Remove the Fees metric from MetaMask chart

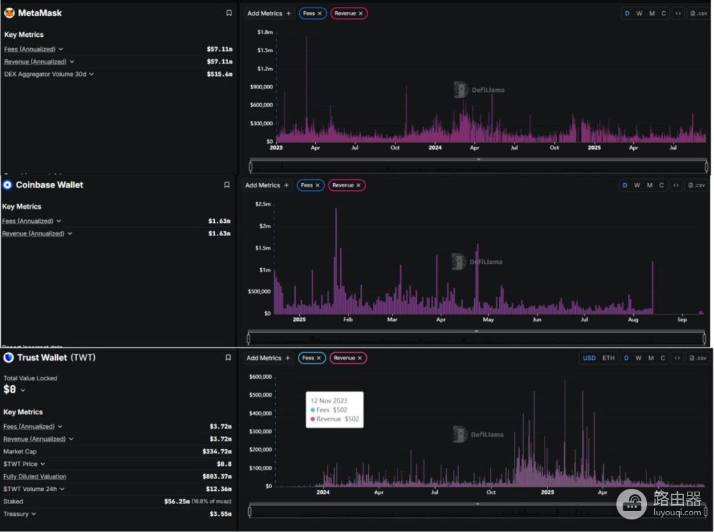[x=319, y=14]
